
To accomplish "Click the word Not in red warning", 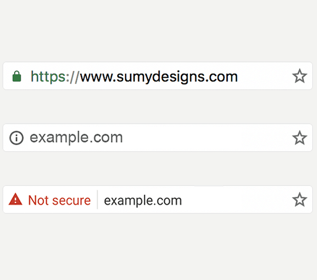I will (x=39, y=200).
